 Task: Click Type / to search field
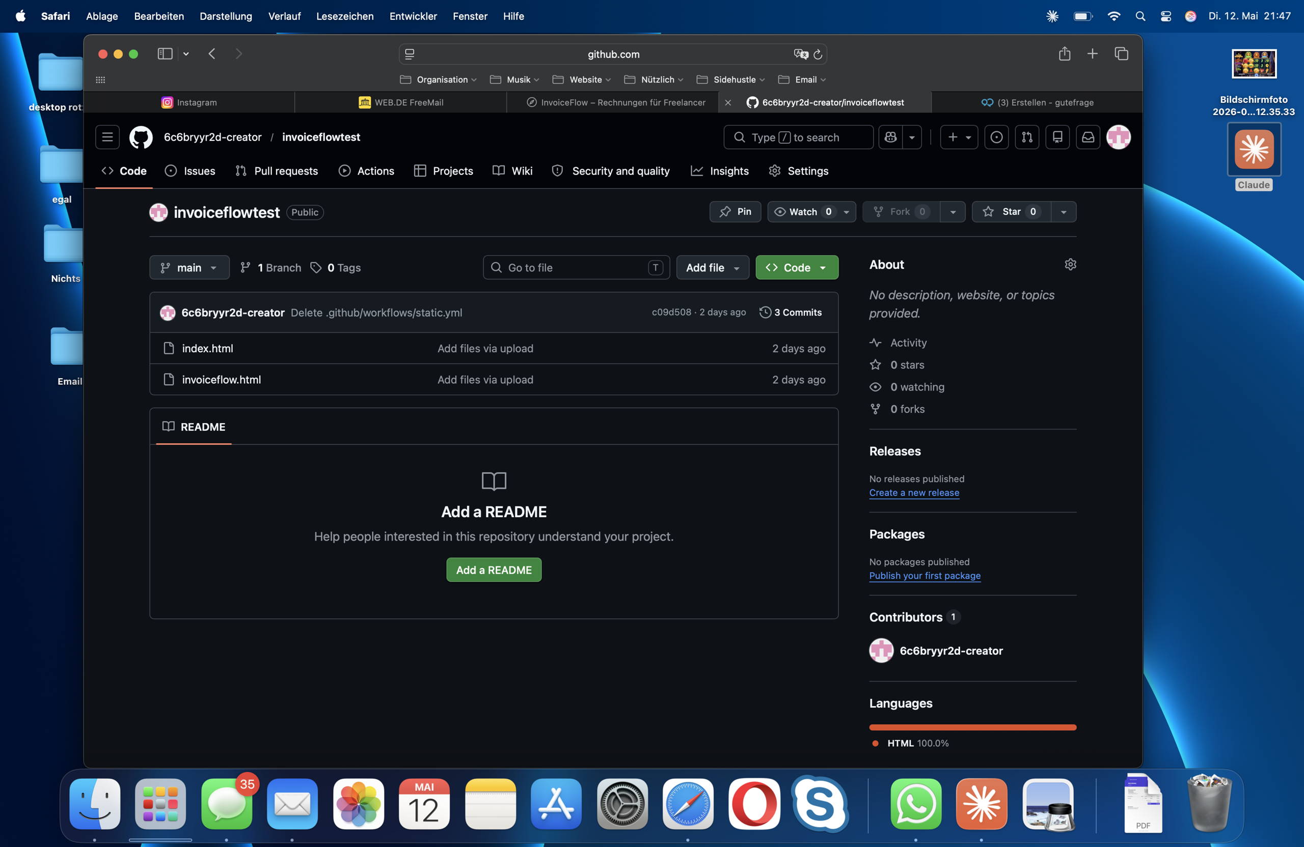point(798,137)
